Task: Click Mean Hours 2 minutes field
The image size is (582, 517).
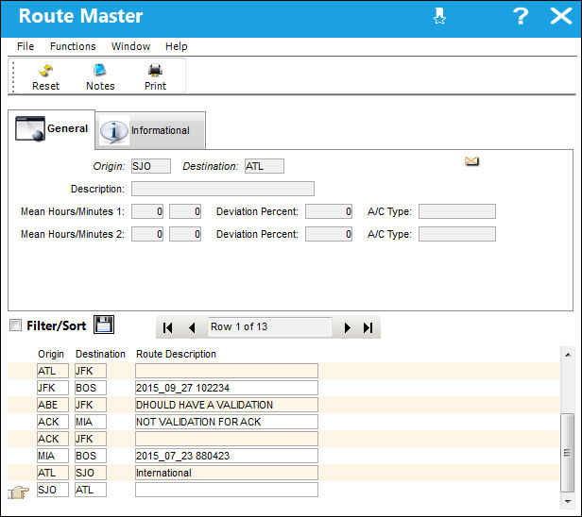Action: point(185,234)
